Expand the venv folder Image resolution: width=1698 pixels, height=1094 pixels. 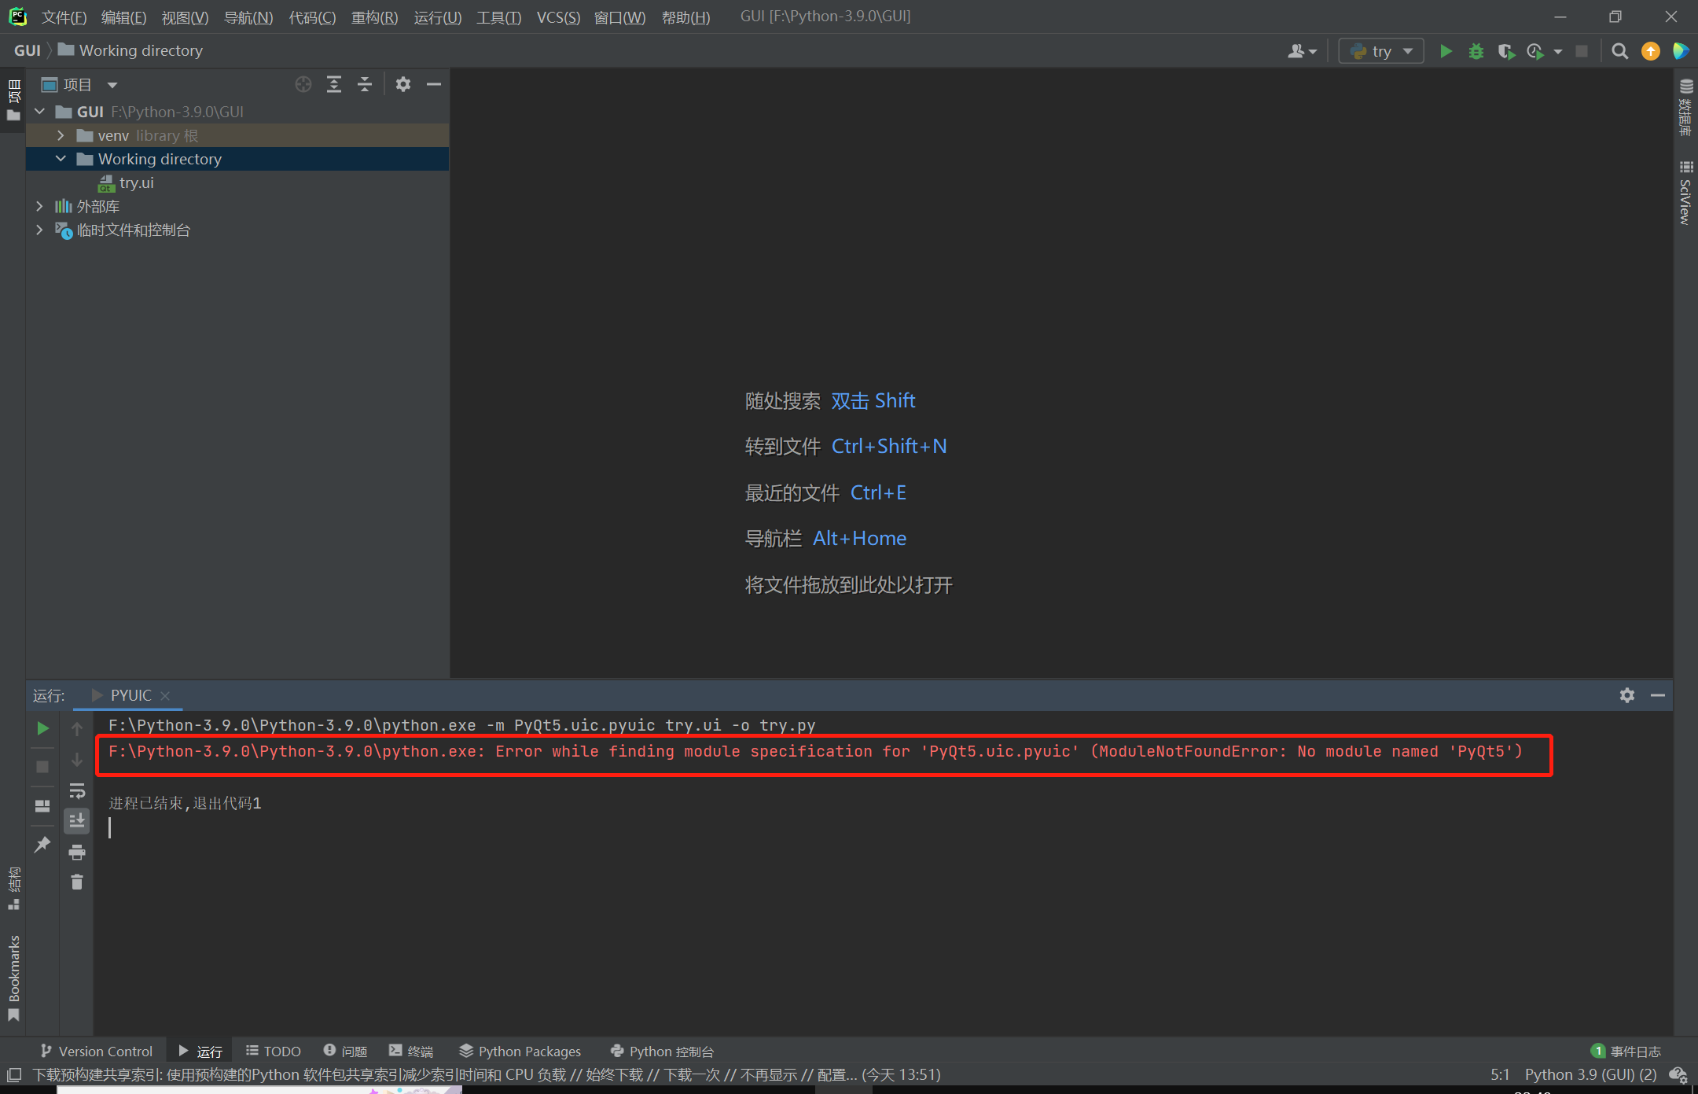[61, 135]
